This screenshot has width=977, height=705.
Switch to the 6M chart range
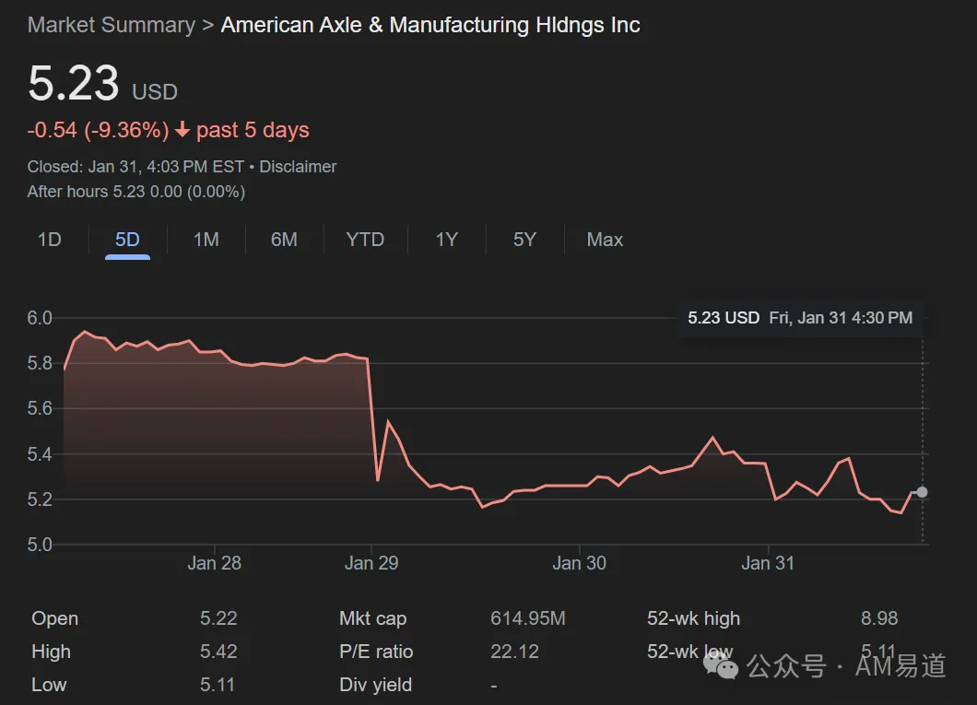pos(284,240)
